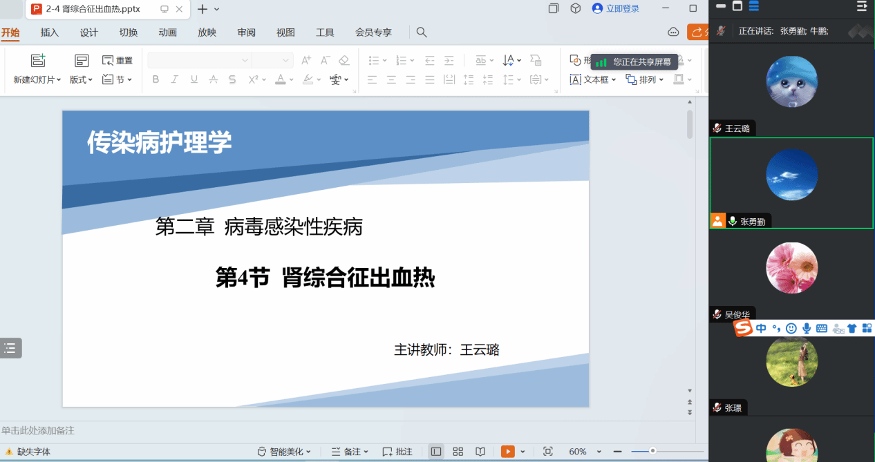
Task: Click the 批注 comments button
Action: click(397, 452)
